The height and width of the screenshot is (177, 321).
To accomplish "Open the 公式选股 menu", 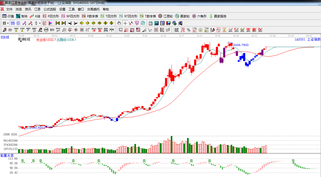I will [50, 9].
